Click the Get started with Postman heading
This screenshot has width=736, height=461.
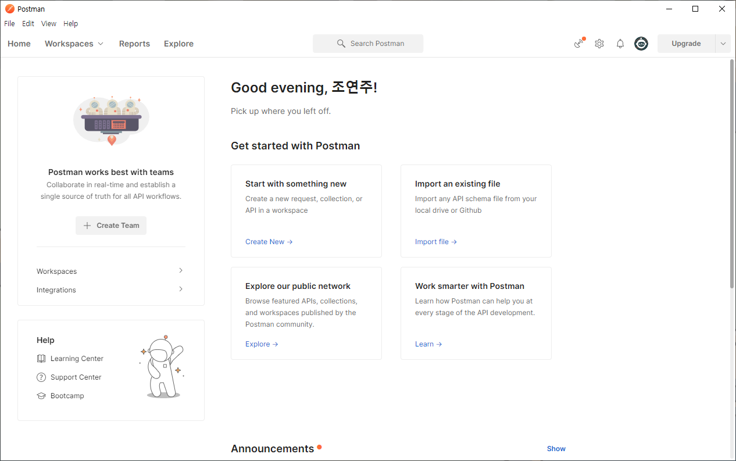point(295,146)
